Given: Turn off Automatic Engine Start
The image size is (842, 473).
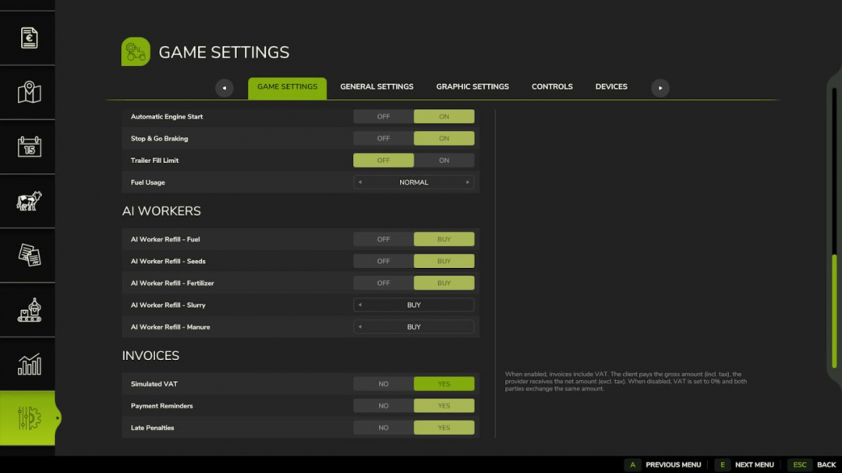Looking at the screenshot, I should point(383,115).
